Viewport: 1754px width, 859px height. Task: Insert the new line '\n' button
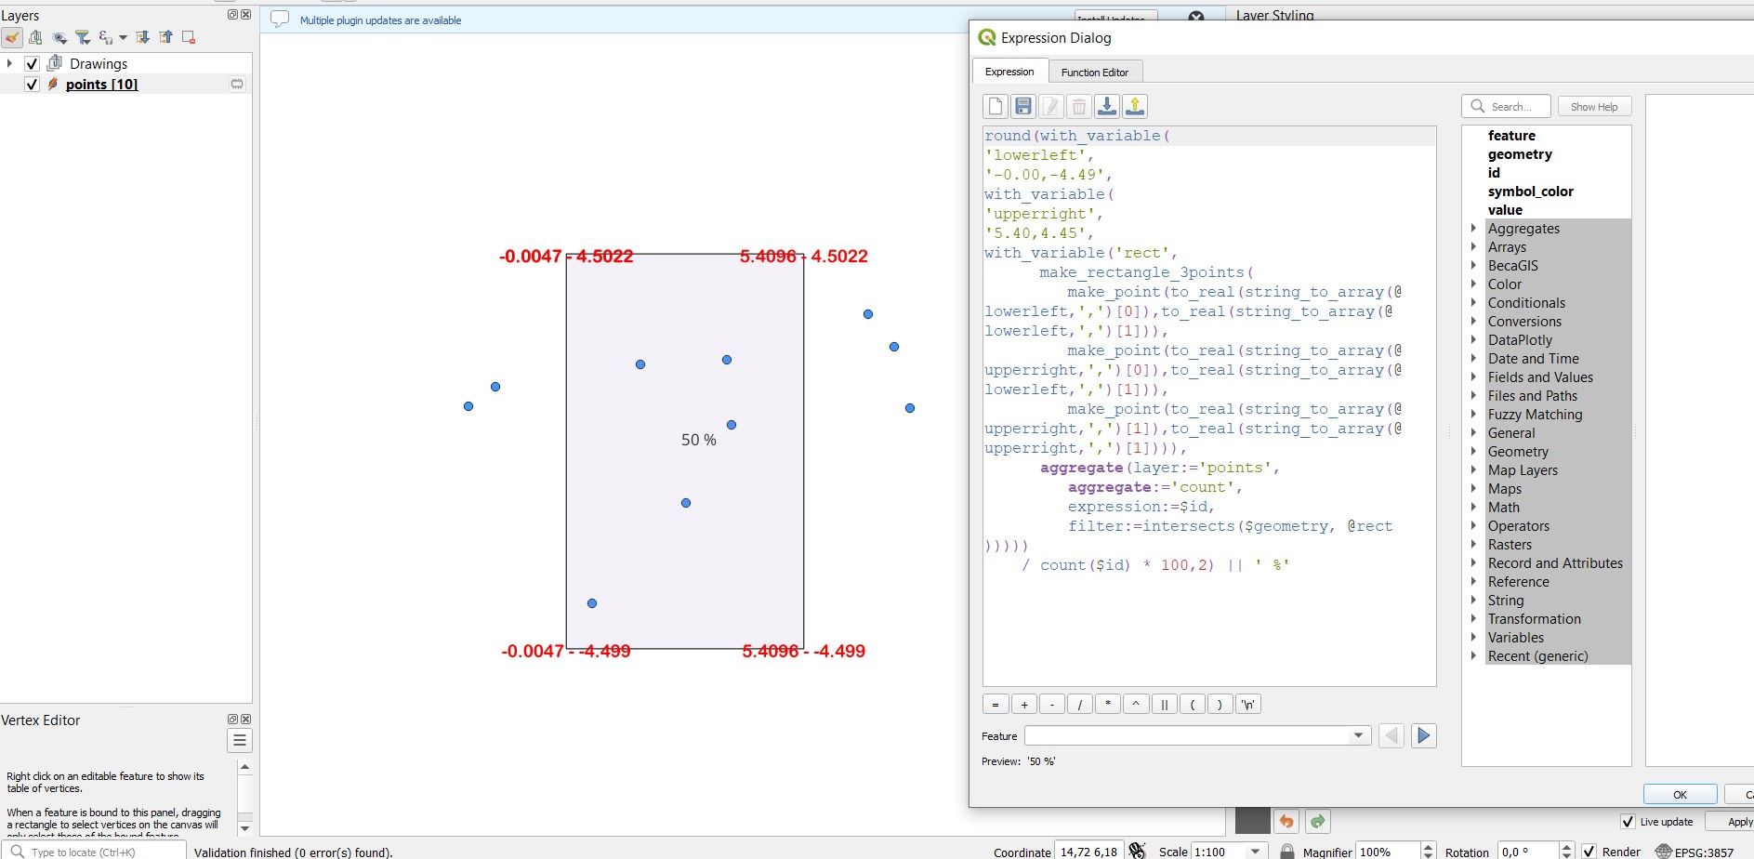tap(1248, 704)
